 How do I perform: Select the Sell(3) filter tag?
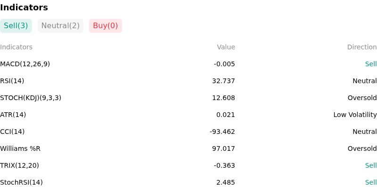click(16, 26)
